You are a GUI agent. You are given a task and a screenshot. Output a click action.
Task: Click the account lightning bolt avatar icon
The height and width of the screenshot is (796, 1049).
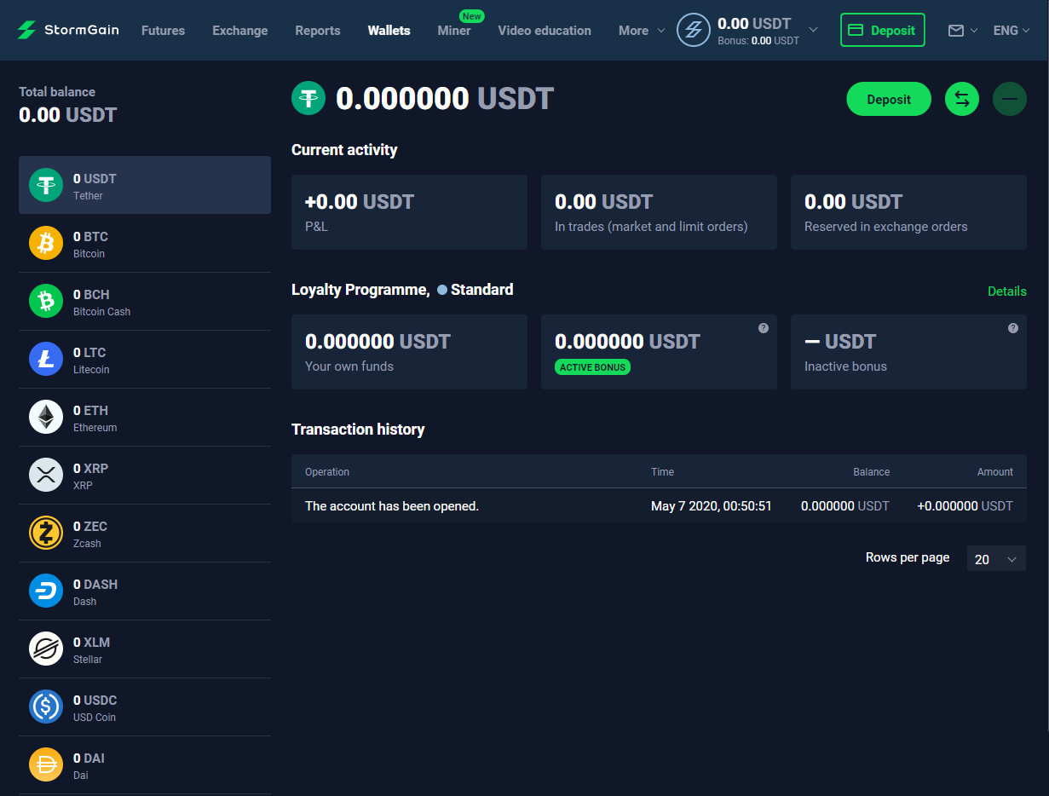coord(694,30)
